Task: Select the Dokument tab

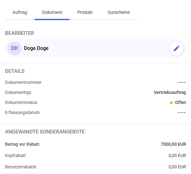Action: (x=52, y=12)
